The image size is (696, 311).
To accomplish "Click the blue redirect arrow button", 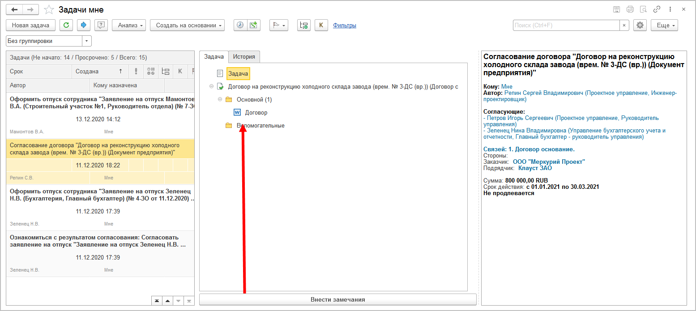I will tap(84, 25).
